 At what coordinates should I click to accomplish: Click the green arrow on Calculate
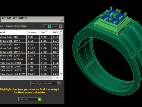pos(39,99)
